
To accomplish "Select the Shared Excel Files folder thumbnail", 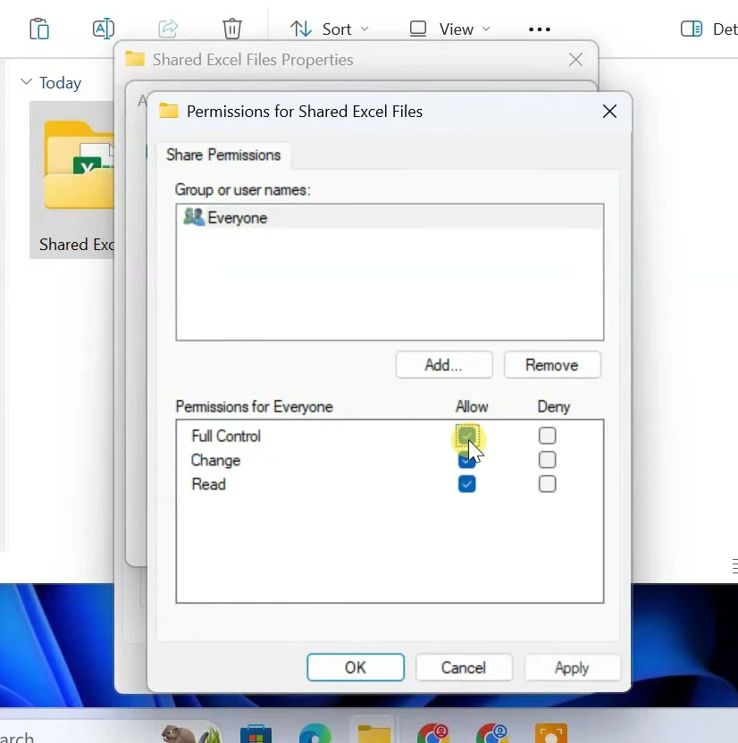I will (72, 180).
